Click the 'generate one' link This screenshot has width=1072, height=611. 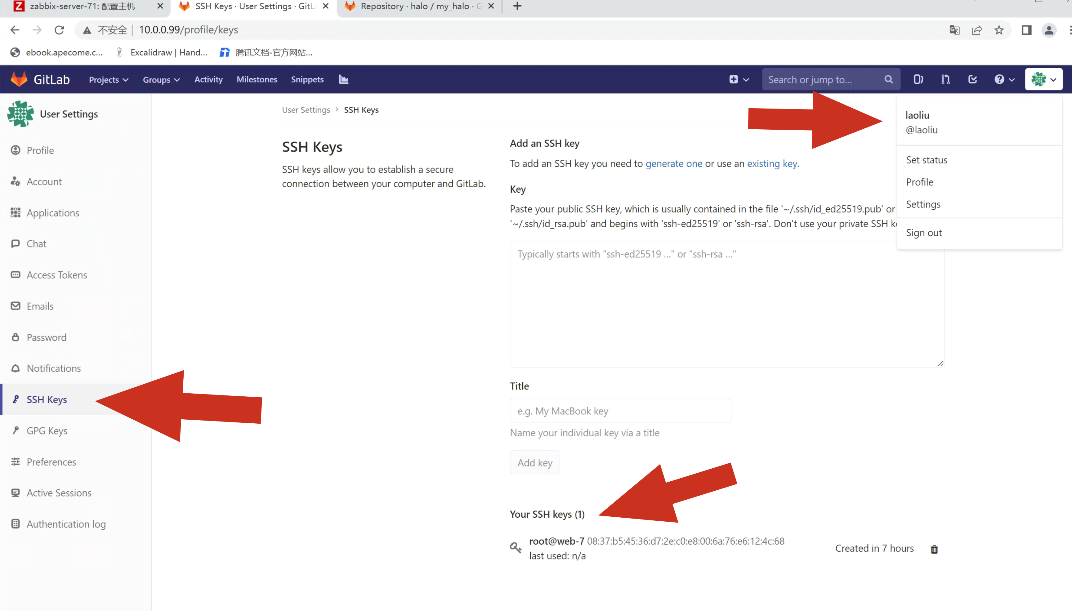coord(673,164)
